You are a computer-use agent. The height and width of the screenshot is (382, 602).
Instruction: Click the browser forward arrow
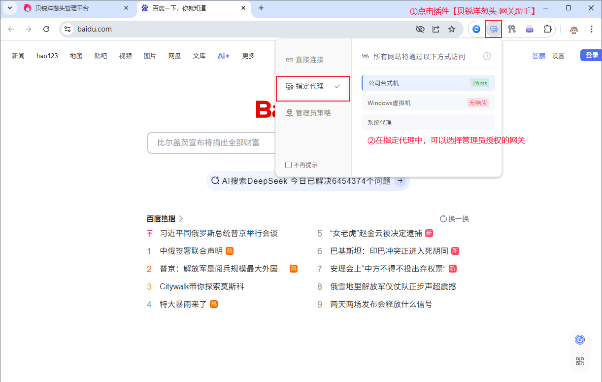point(29,29)
